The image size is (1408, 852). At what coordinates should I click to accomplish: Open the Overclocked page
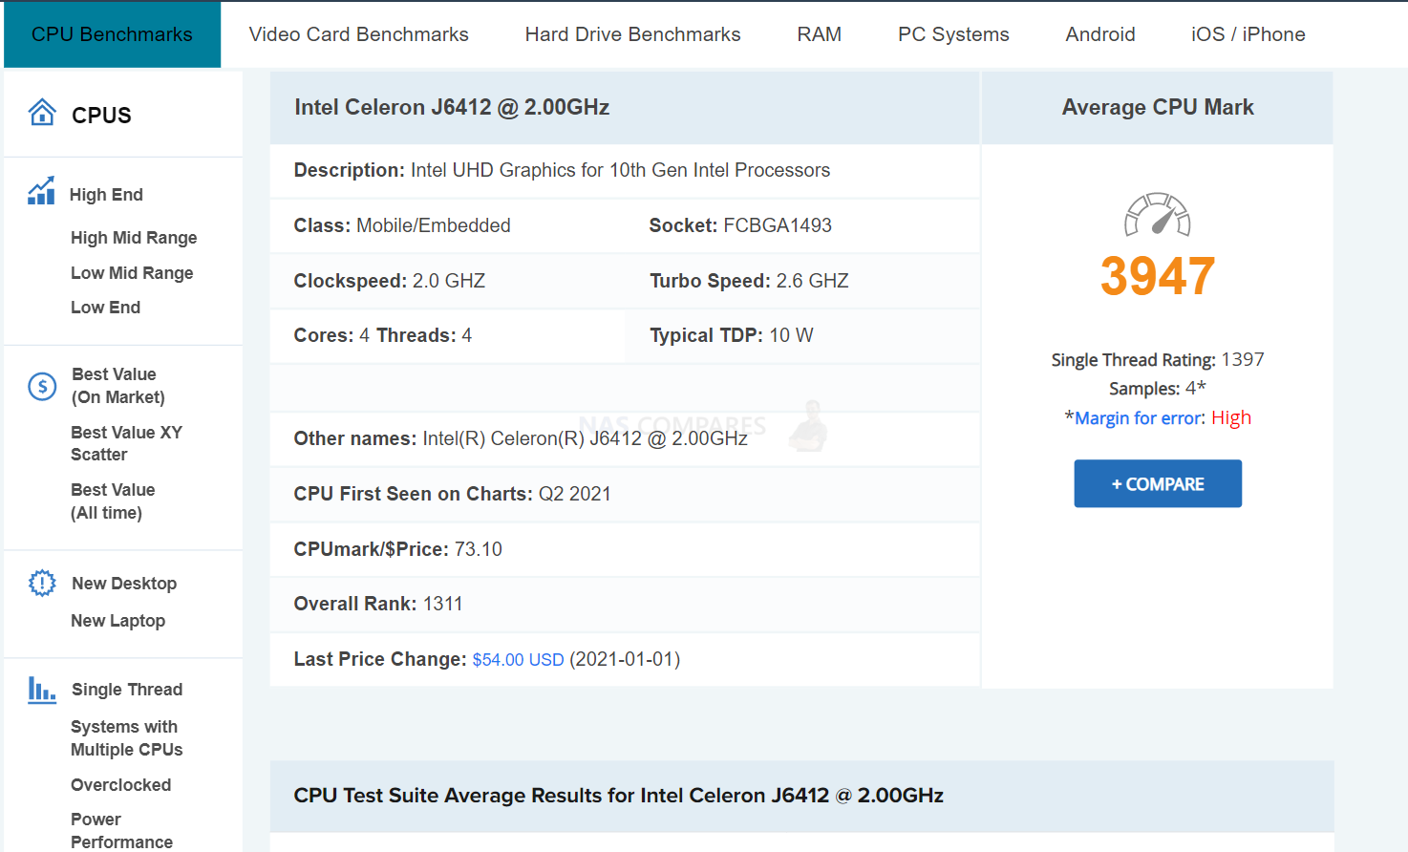[x=120, y=785]
